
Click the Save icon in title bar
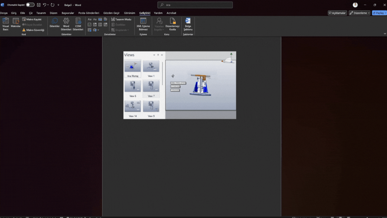(39, 5)
